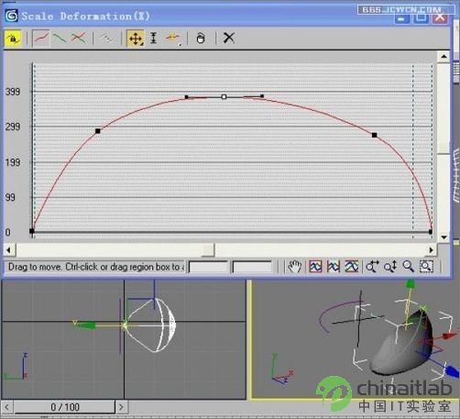Click the blue axis gizmo arrow in perspective viewport
Image resolution: width=460 pixels, height=419 pixels.
(452, 370)
